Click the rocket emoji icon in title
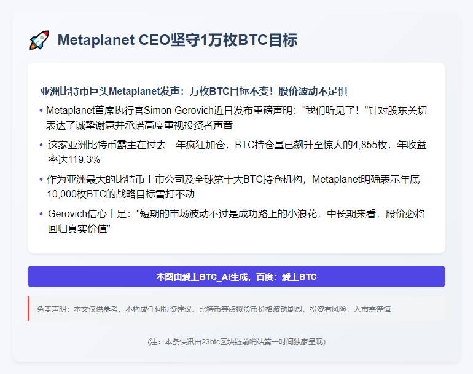 [x=39, y=40]
